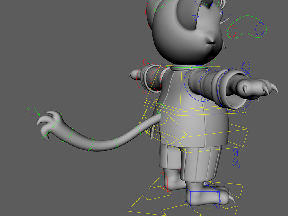Select the green bean-shaped eye aim control

click(x=247, y=27)
